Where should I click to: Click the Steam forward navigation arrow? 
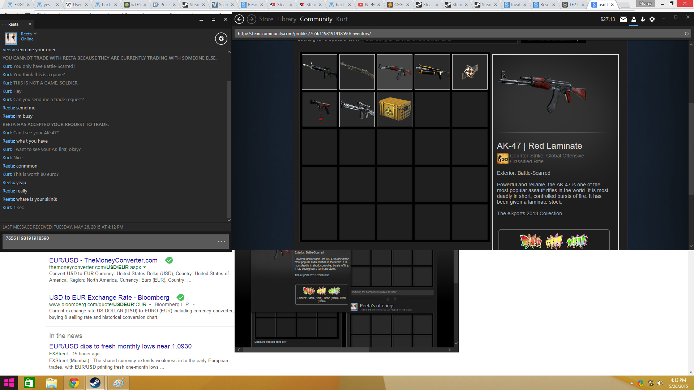click(x=252, y=19)
